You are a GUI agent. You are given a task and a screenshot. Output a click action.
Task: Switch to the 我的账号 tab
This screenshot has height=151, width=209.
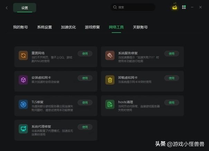(20, 27)
